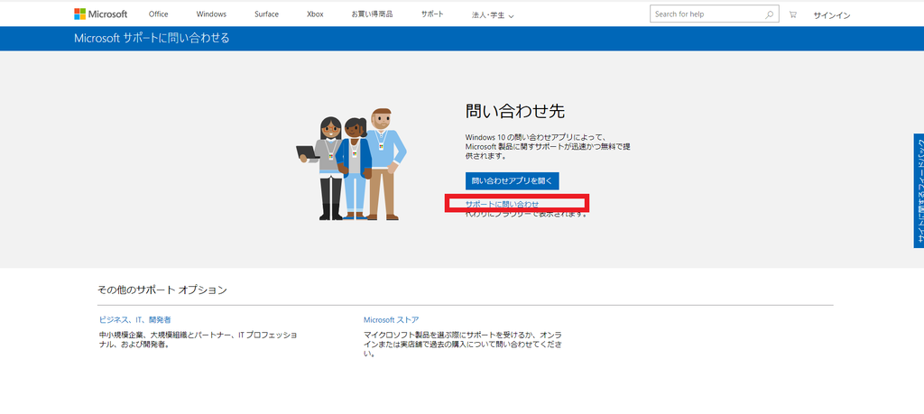Open the サポート menu item
924x414 pixels.
(432, 14)
